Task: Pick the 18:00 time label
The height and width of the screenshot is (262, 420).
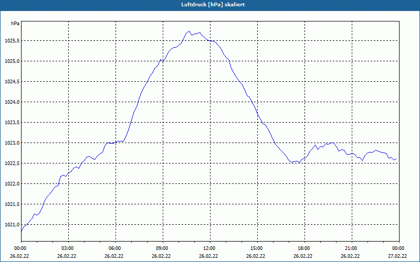Action: pyautogui.click(x=304, y=248)
